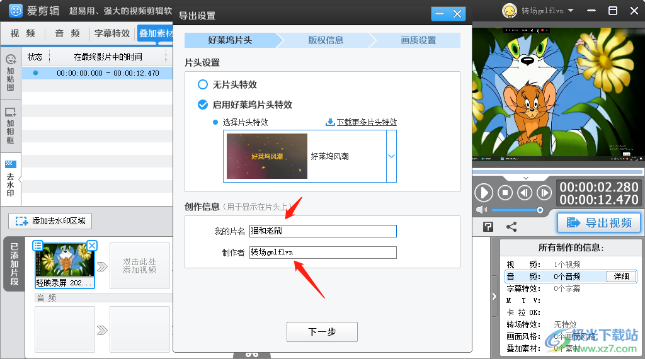
Task: Open the account dropdown next to 转场gmlflvn
Action: click(x=571, y=11)
